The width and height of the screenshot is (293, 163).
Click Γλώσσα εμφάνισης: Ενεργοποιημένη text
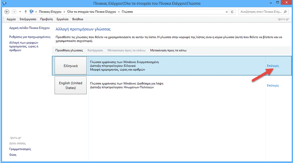[124, 62]
